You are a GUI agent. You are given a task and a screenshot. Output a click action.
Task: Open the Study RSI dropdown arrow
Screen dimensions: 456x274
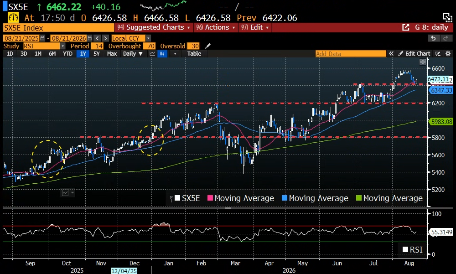pos(62,46)
